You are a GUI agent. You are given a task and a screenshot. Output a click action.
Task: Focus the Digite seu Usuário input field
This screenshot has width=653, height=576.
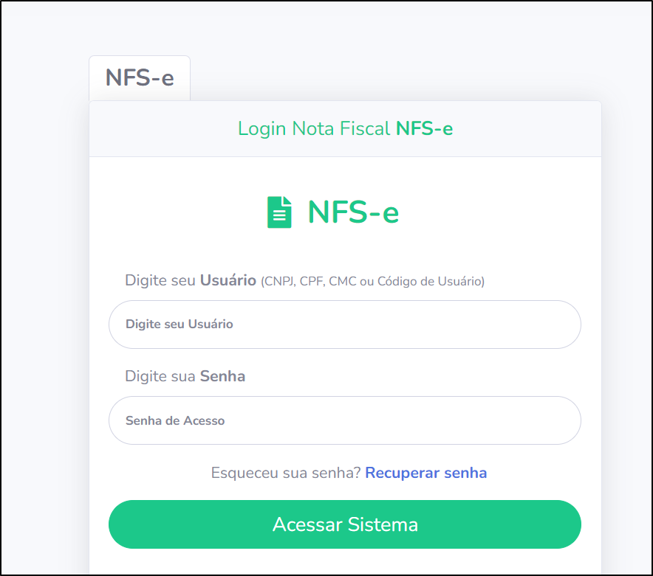point(345,325)
